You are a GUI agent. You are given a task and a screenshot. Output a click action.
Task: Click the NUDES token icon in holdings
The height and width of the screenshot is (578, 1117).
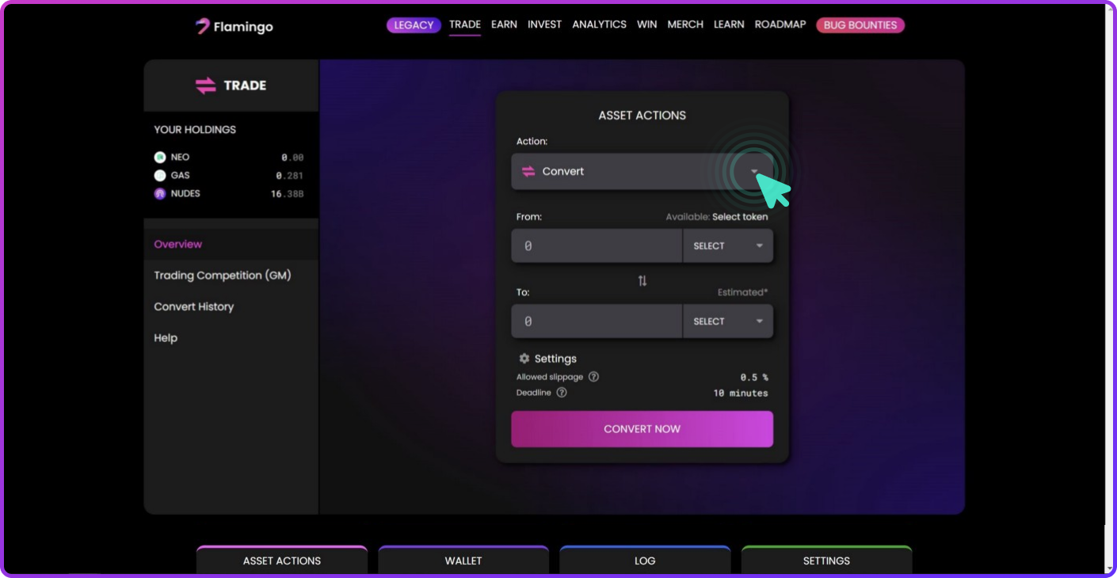tap(160, 193)
